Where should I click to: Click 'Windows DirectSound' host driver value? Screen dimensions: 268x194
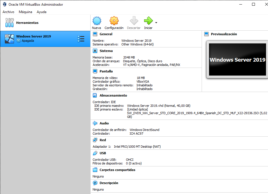pos(144,130)
